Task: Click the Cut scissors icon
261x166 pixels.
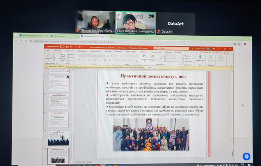Action: point(53,54)
